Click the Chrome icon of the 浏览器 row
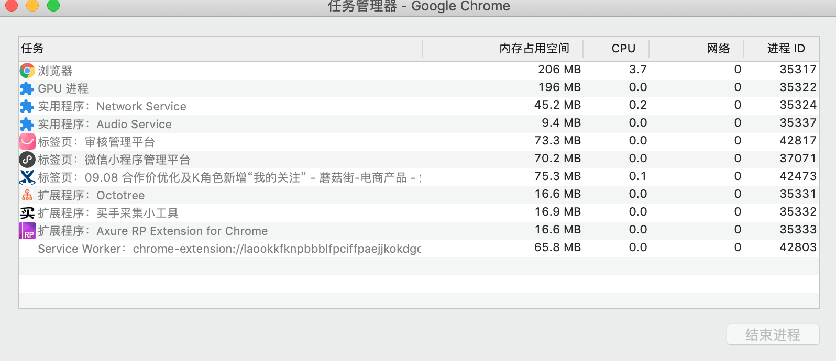Viewport: 836px width, 361px height. (27, 70)
